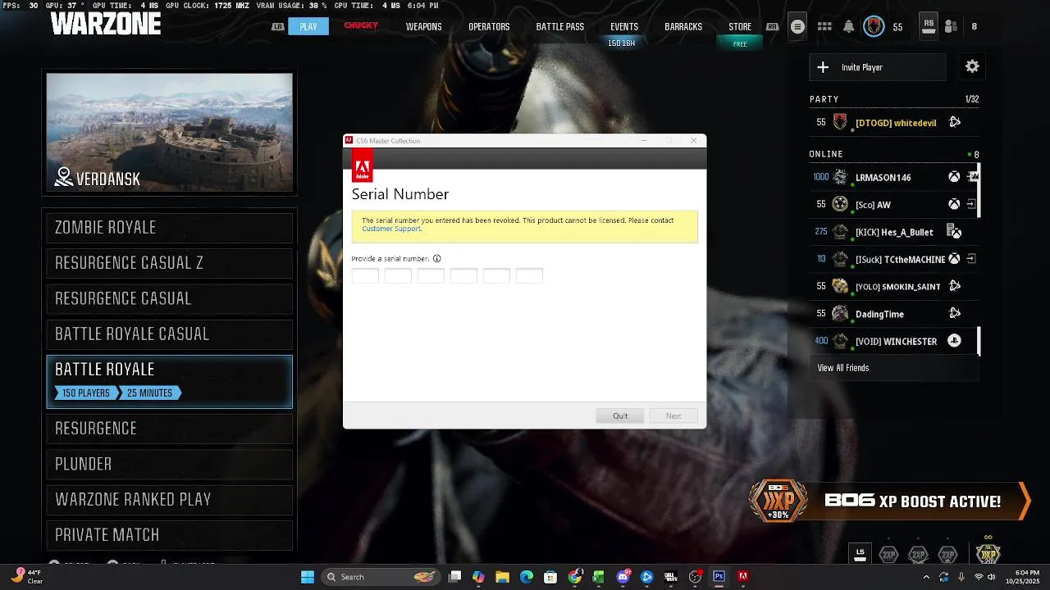
Task: Click the microphone tray icon
Action: [x=961, y=577]
